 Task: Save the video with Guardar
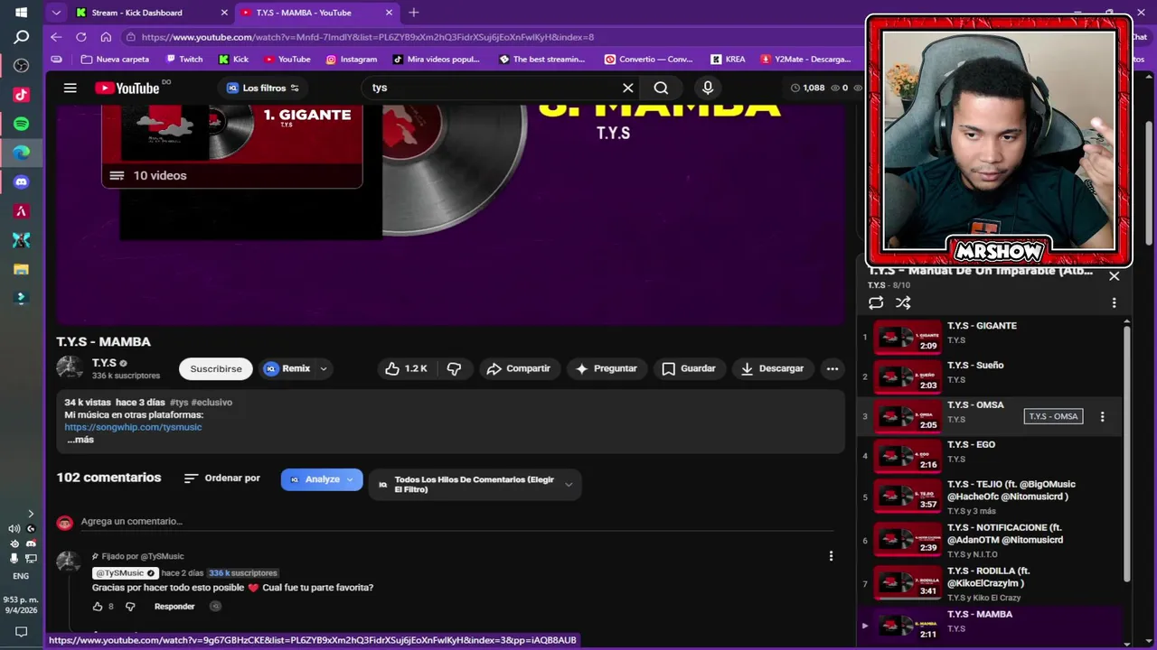[x=689, y=368]
